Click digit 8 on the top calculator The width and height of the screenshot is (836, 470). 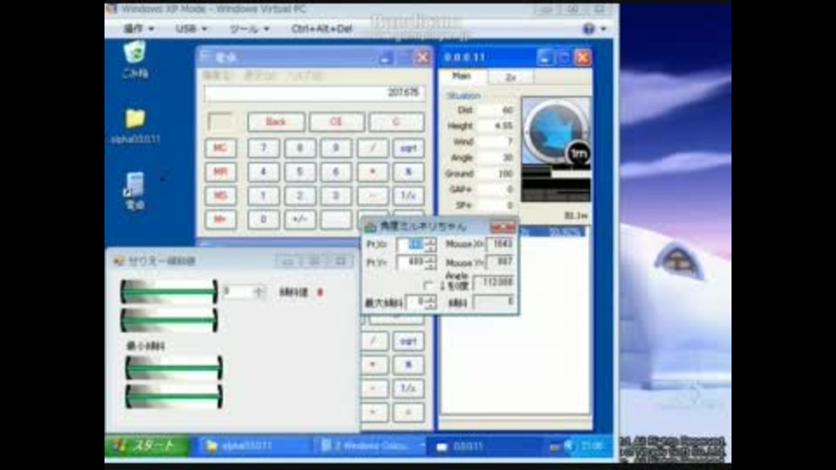tap(300, 148)
